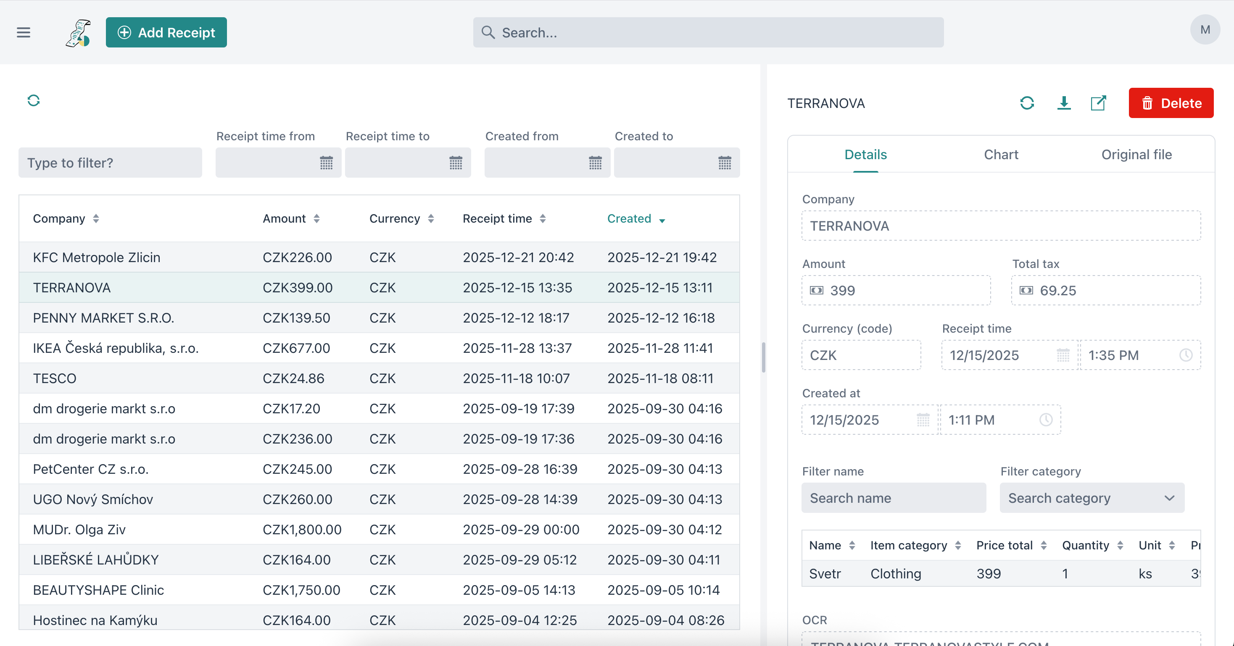The image size is (1234, 646).
Task: Open the hamburger navigation menu
Action: tap(23, 32)
